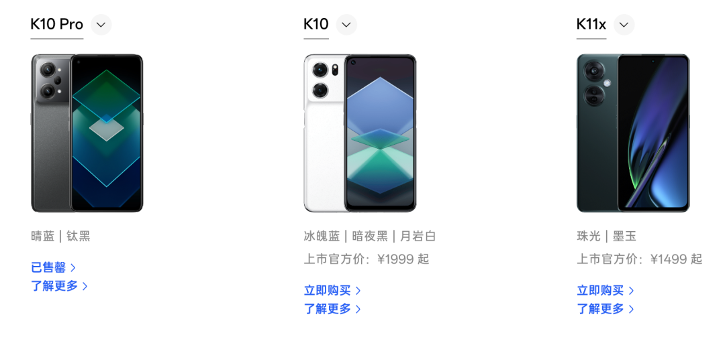Click the 晴蓝 | 钛黑 color text
Screen dimensions: 725x337
(60, 237)
